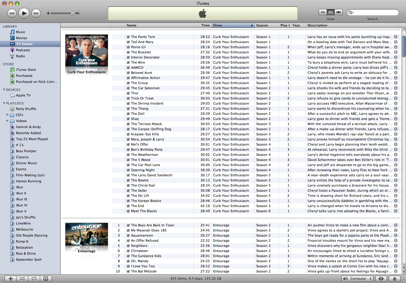Uncheck The Pants Tent episode
Image resolution: width=406 pixels, height=283 pixels.
coord(128,37)
